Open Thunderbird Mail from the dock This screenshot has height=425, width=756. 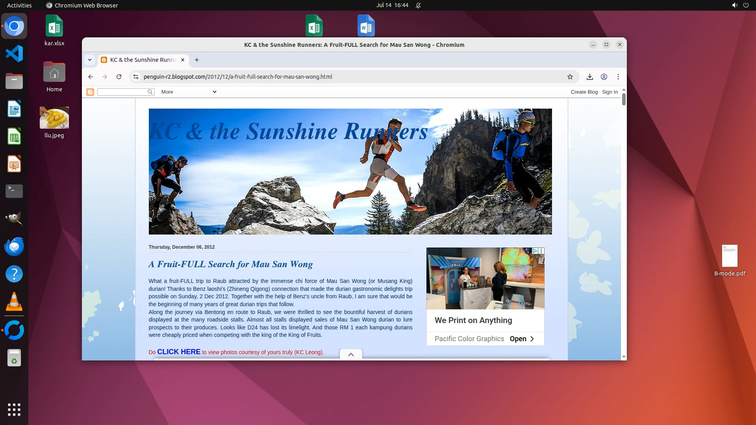click(x=14, y=247)
